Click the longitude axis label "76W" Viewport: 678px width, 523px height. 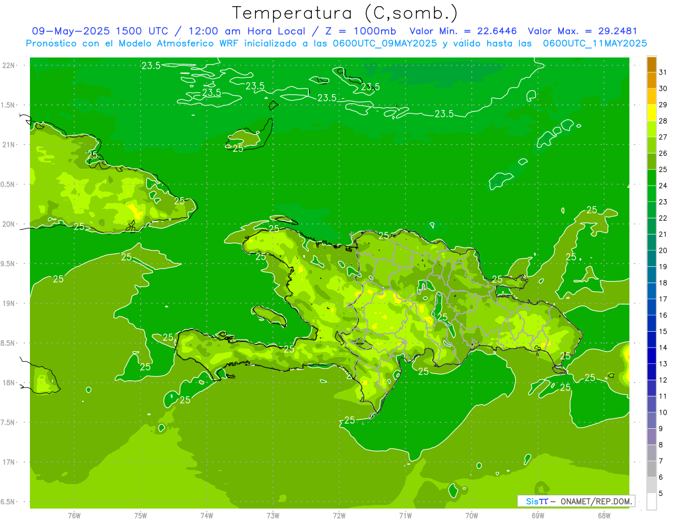pyautogui.click(x=74, y=516)
